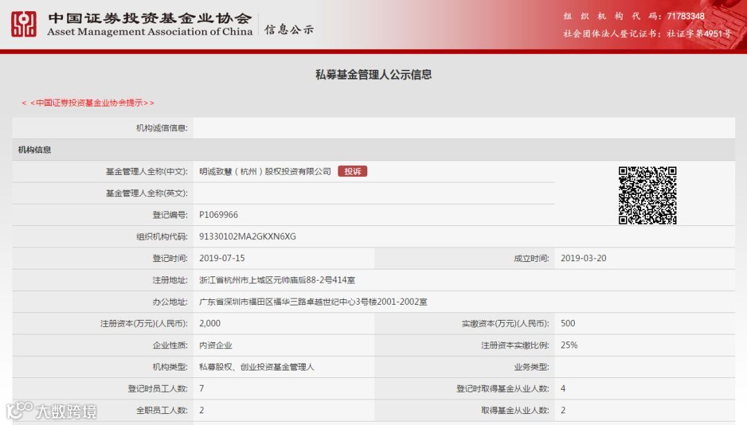Viewport: 747px width, 425px height.
Task: Click the 取得基金从业人数 label
Action: 515,410
